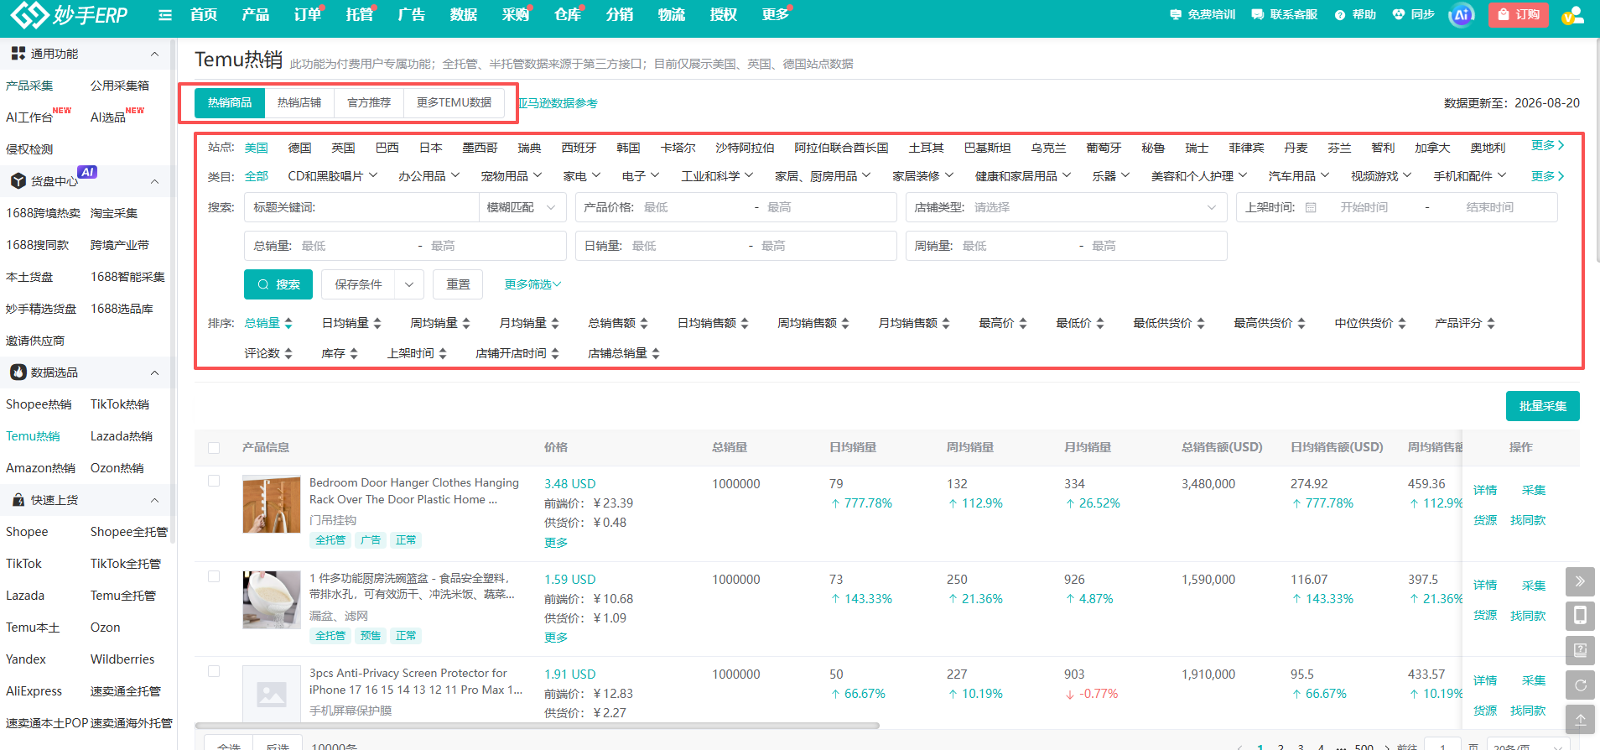Open the 更多TEMU数据 tab
This screenshot has width=1600, height=750.
coord(454,102)
